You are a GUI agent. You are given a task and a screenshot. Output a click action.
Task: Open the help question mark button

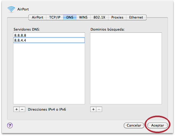10,125
